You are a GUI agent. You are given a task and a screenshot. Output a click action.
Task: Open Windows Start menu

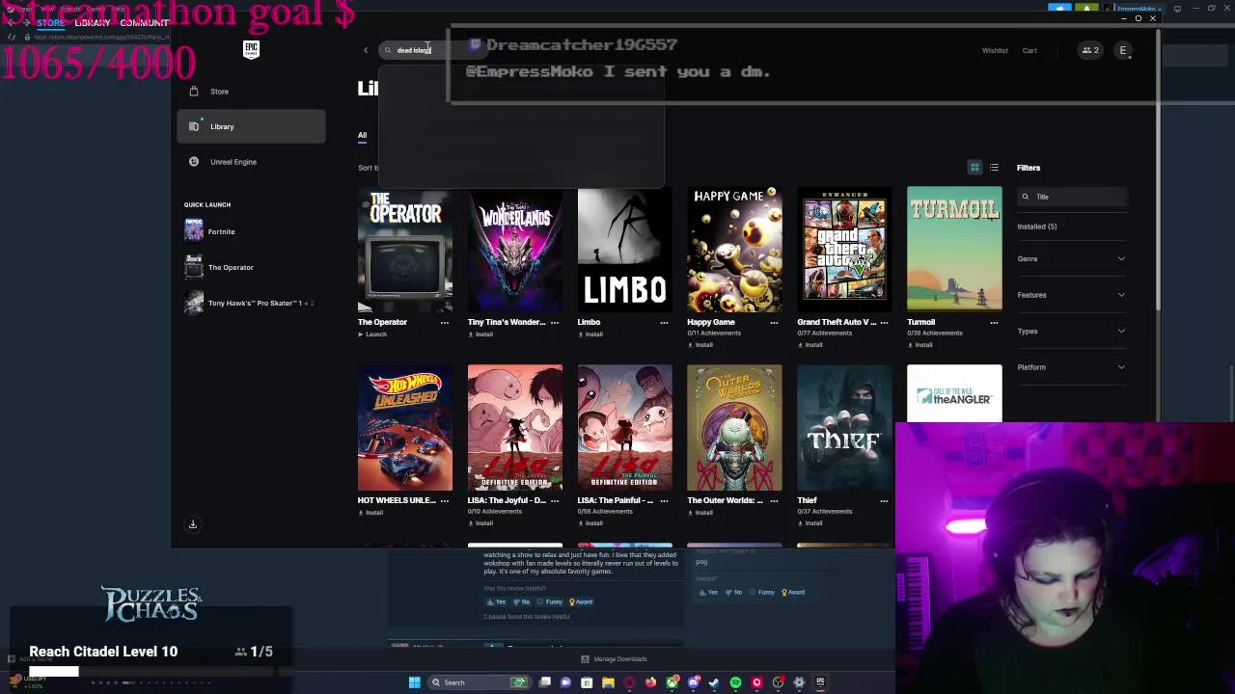(415, 682)
